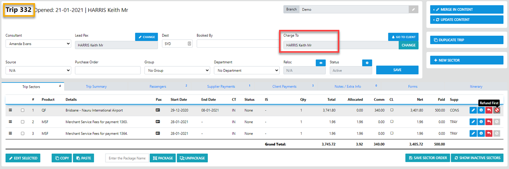
Task: Click the eye icon above the Reloc field
Action: click(320, 62)
